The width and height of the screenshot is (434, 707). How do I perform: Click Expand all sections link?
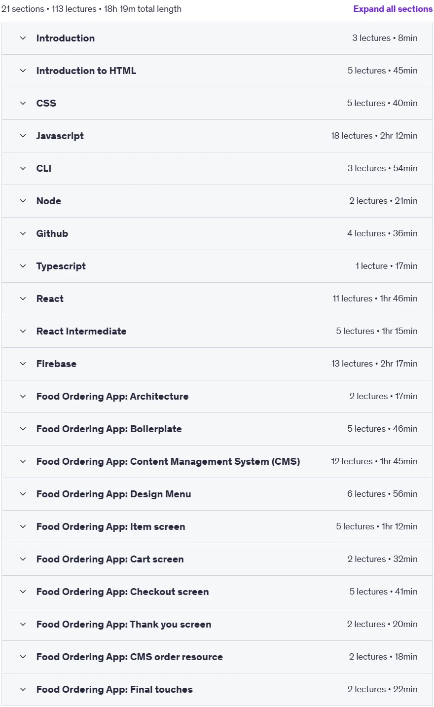point(393,9)
